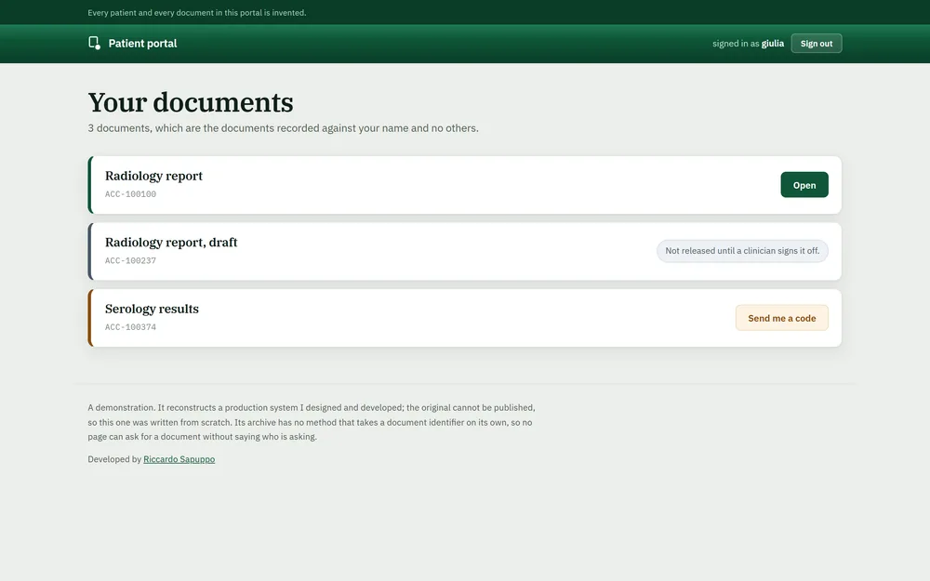
Task: Click the Patient portal logo icon
Action: (94, 43)
